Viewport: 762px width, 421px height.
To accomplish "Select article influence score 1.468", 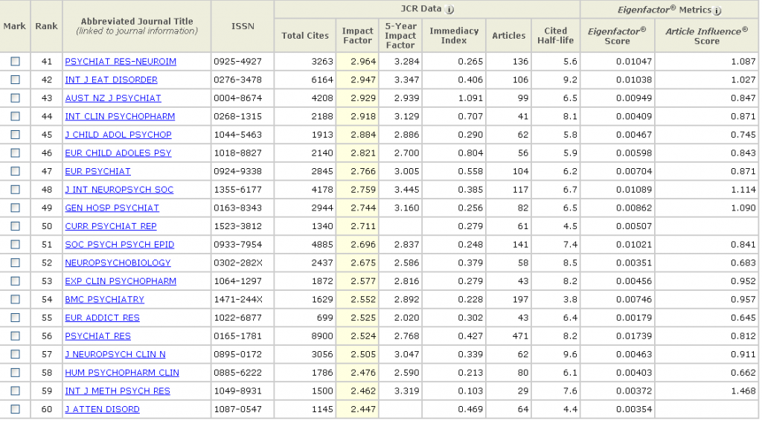I will 743,391.
